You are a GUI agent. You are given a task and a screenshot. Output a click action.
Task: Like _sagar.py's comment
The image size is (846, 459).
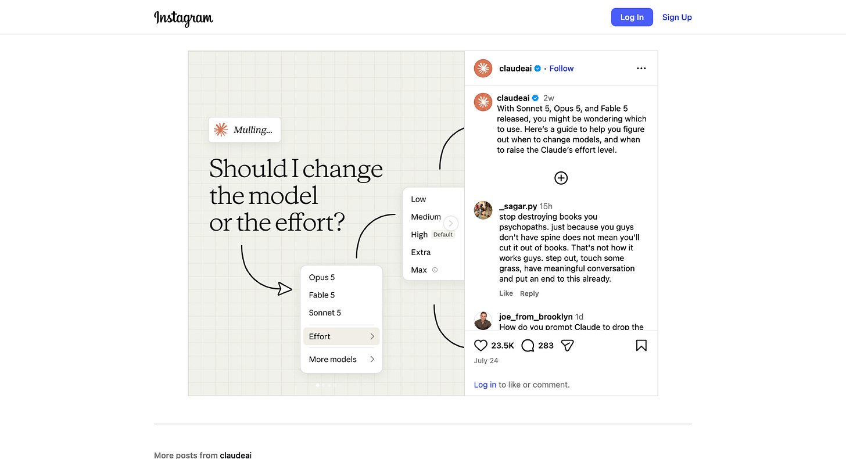[506, 293]
